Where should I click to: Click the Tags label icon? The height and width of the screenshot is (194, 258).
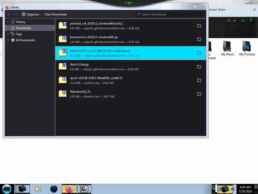(13, 34)
